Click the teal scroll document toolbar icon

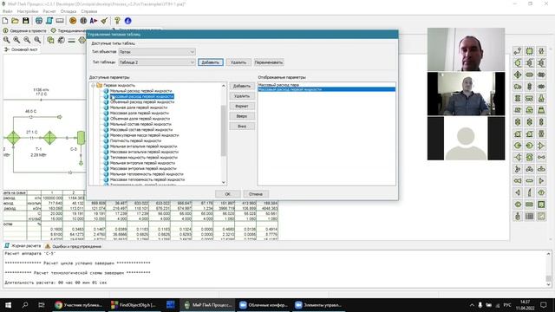click(x=49, y=21)
